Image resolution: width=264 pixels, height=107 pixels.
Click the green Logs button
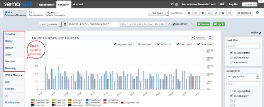219,24
